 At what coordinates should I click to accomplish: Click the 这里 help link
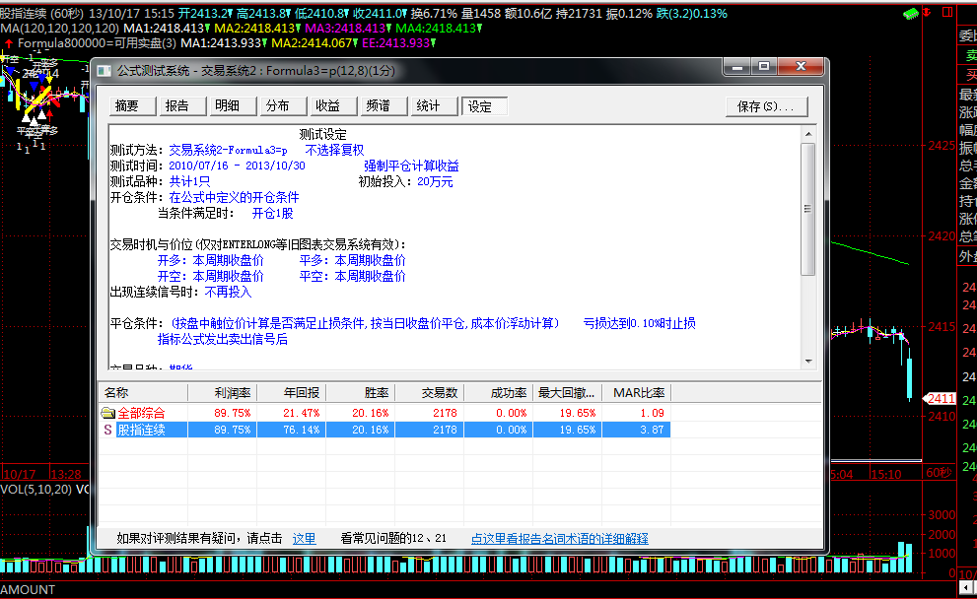[x=304, y=539]
